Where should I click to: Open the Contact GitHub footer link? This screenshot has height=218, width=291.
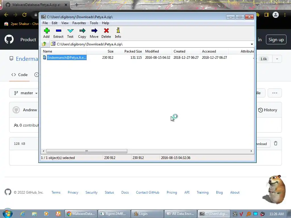147,192
